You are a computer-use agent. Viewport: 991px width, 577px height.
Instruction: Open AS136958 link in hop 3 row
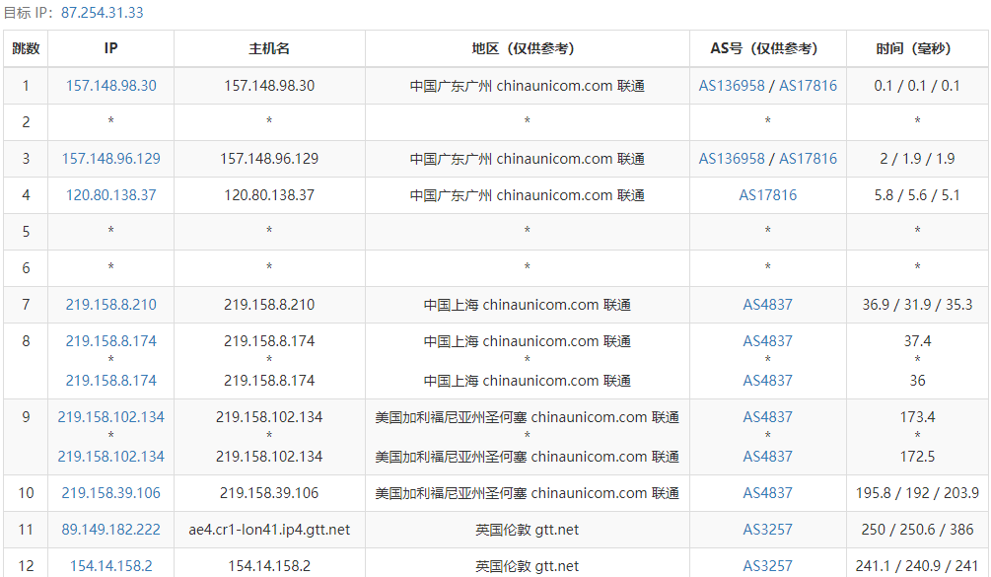click(732, 159)
